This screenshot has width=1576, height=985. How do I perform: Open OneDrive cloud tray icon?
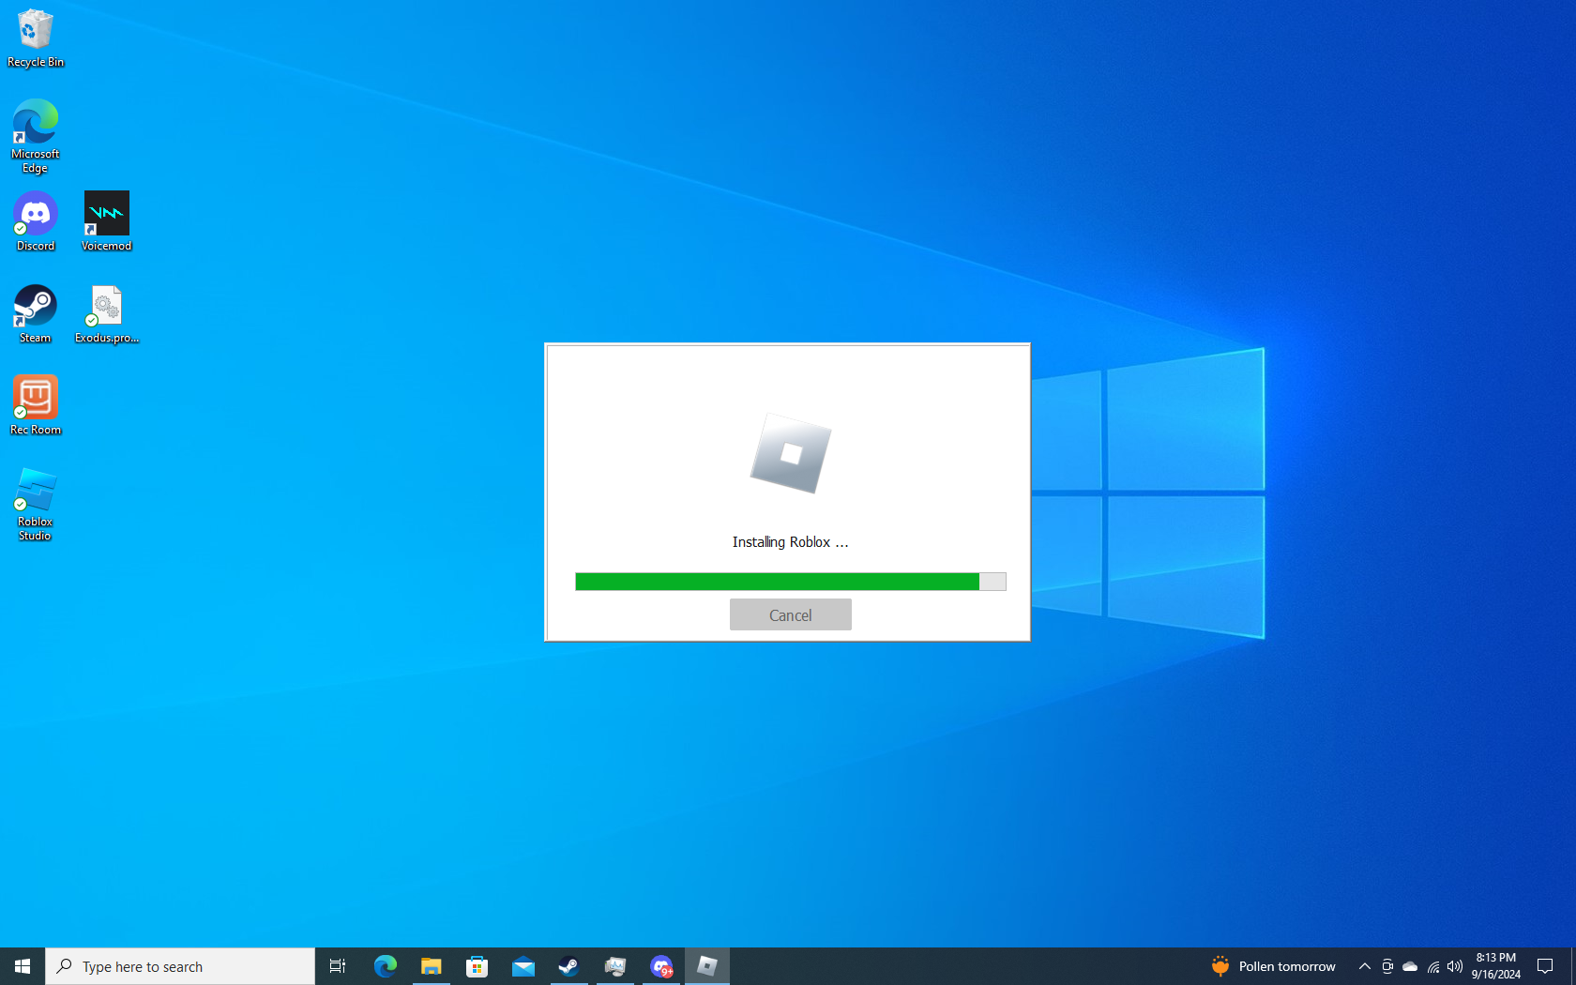tap(1410, 966)
